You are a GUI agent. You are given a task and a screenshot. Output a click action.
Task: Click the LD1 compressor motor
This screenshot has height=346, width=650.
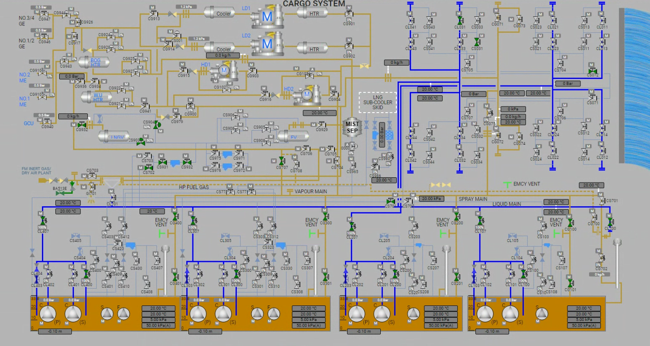[267, 17]
